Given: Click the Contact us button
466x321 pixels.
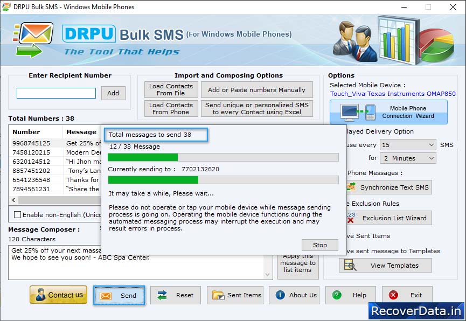Looking at the screenshot, I should coord(59,295).
